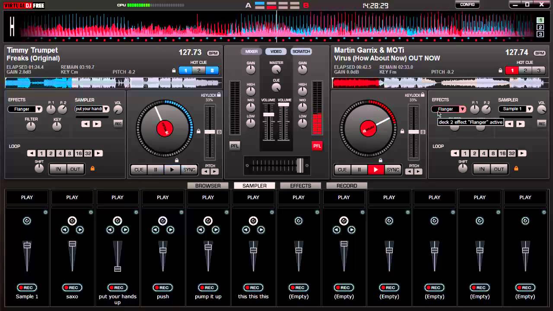Select waveform zoom level 3

point(540,35)
